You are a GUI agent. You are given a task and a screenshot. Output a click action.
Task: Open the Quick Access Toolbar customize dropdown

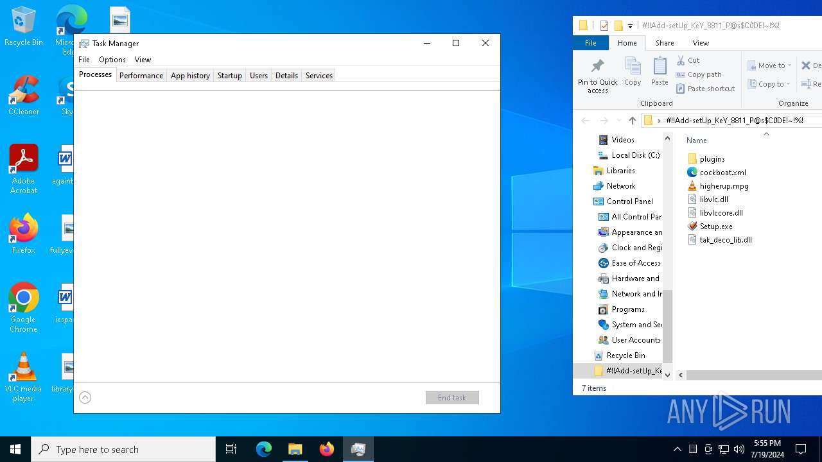630,26
